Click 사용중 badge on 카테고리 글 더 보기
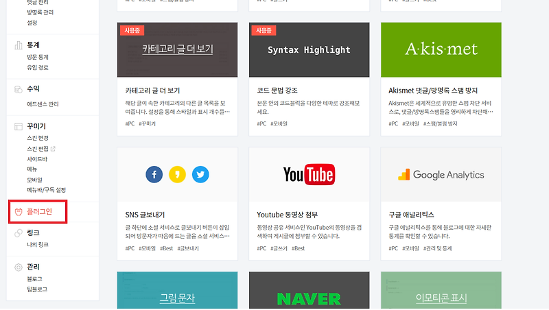This screenshot has height=310, width=549. (132, 30)
